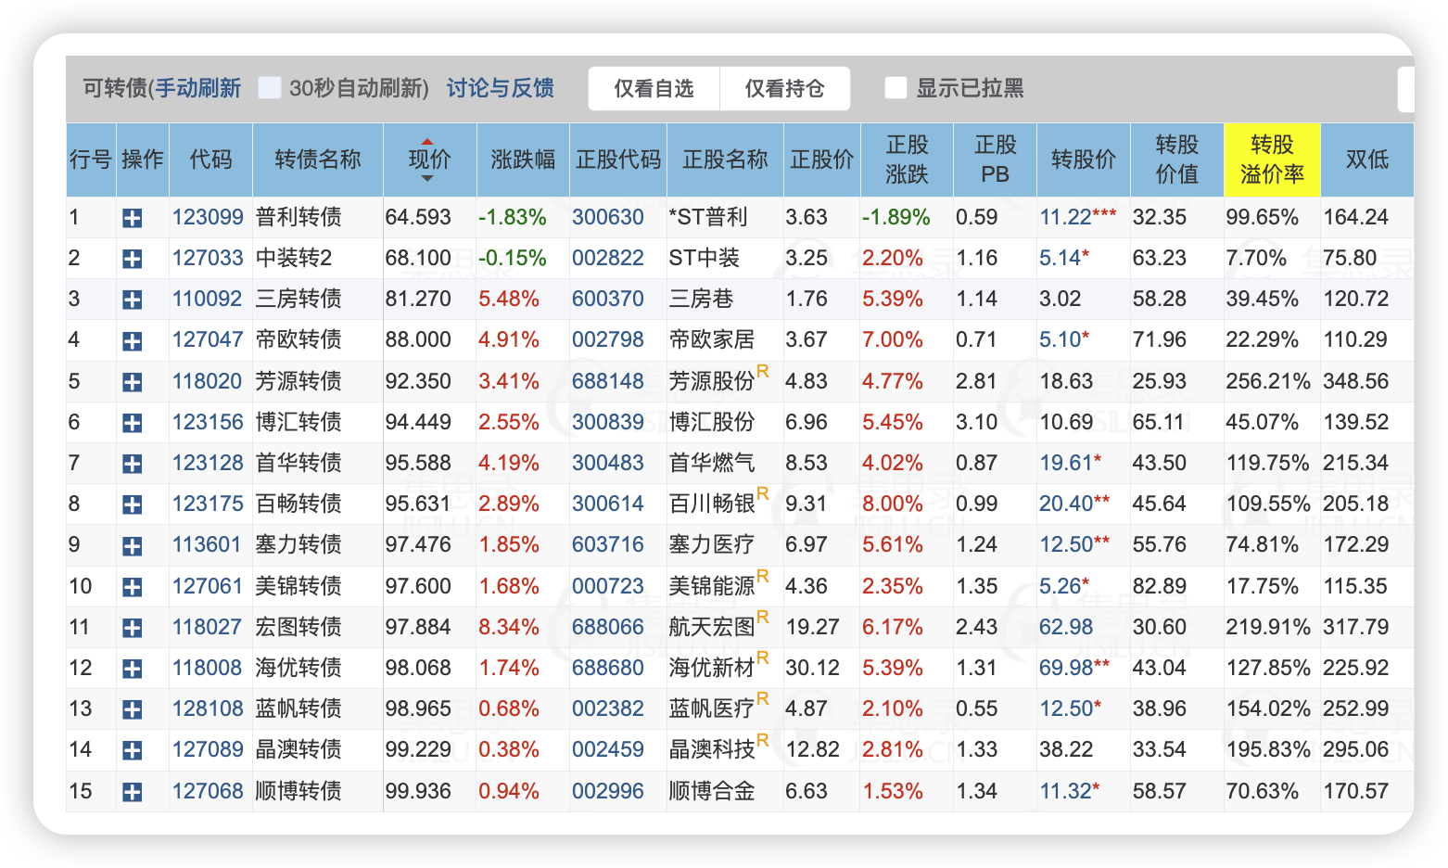The width and height of the screenshot is (1448, 868).
Task: Add 博汇转债 via its plus icon
Action: point(133,423)
